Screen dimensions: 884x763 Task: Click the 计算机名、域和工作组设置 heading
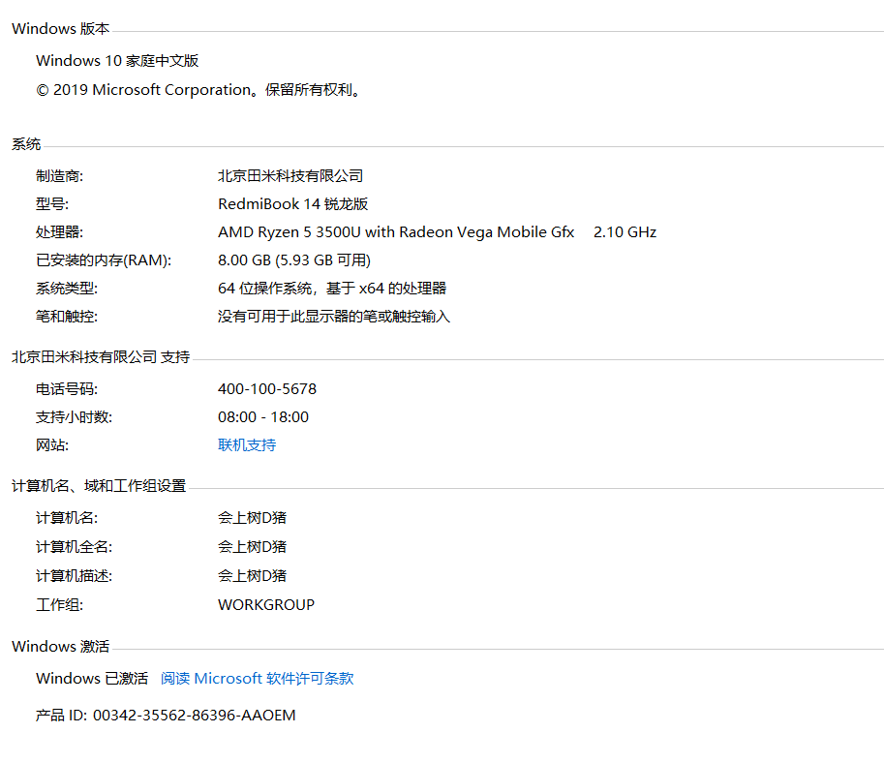point(99,485)
